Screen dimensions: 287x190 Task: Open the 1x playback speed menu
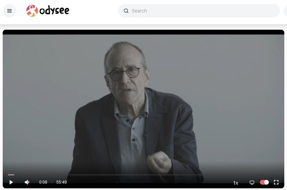click(x=235, y=183)
